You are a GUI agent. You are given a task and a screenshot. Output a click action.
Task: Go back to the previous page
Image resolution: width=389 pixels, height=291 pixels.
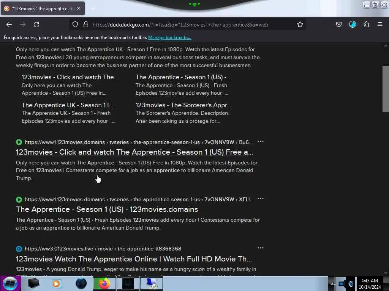pos(9,25)
